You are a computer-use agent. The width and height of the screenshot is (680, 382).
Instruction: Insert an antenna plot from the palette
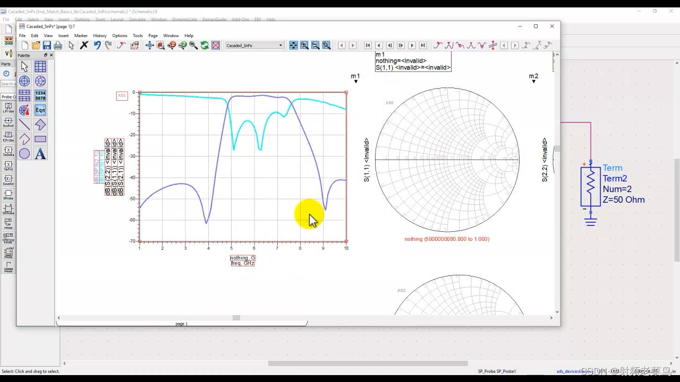[24, 110]
